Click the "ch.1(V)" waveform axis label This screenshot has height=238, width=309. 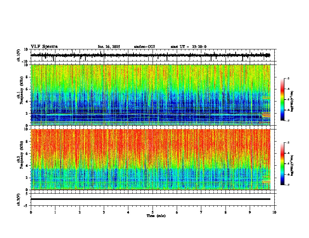(x=19, y=55)
